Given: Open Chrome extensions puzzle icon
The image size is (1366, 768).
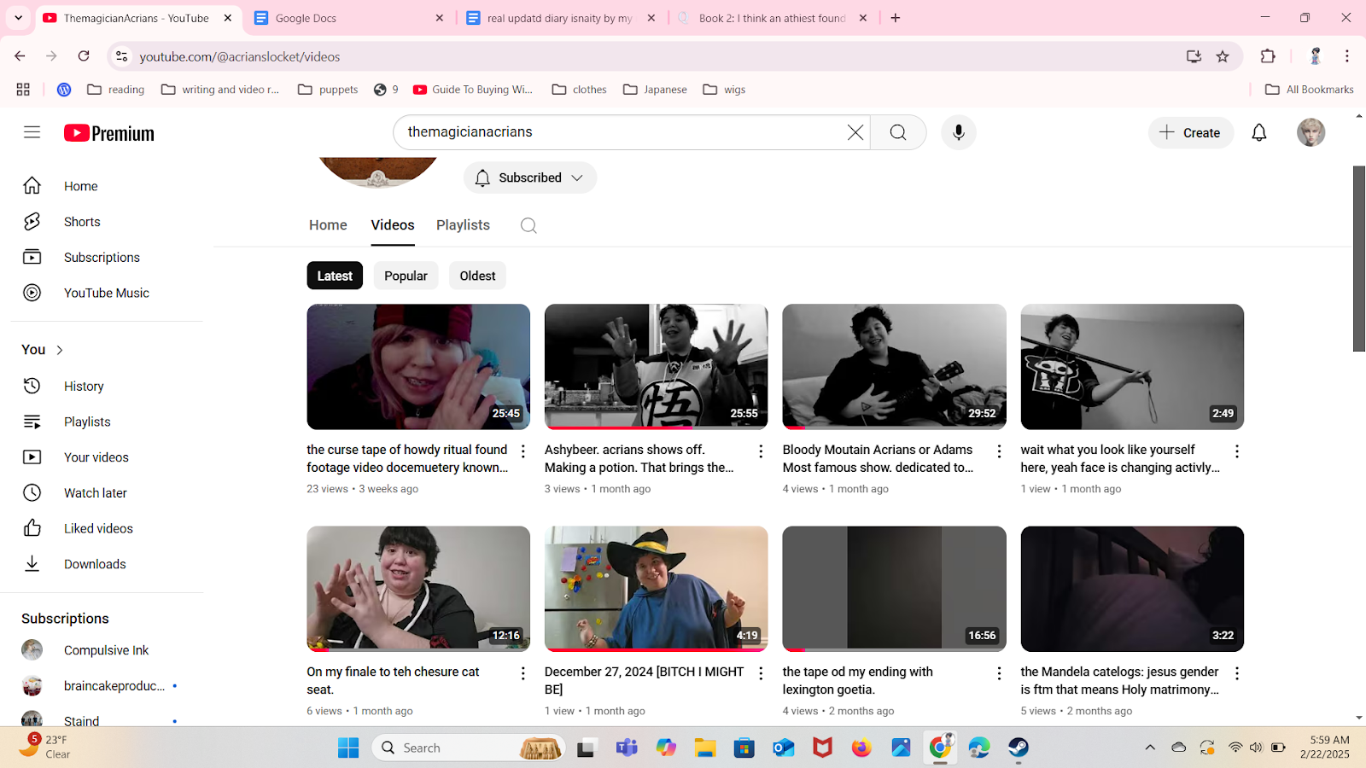Looking at the screenshot, I should point(1268,56).
